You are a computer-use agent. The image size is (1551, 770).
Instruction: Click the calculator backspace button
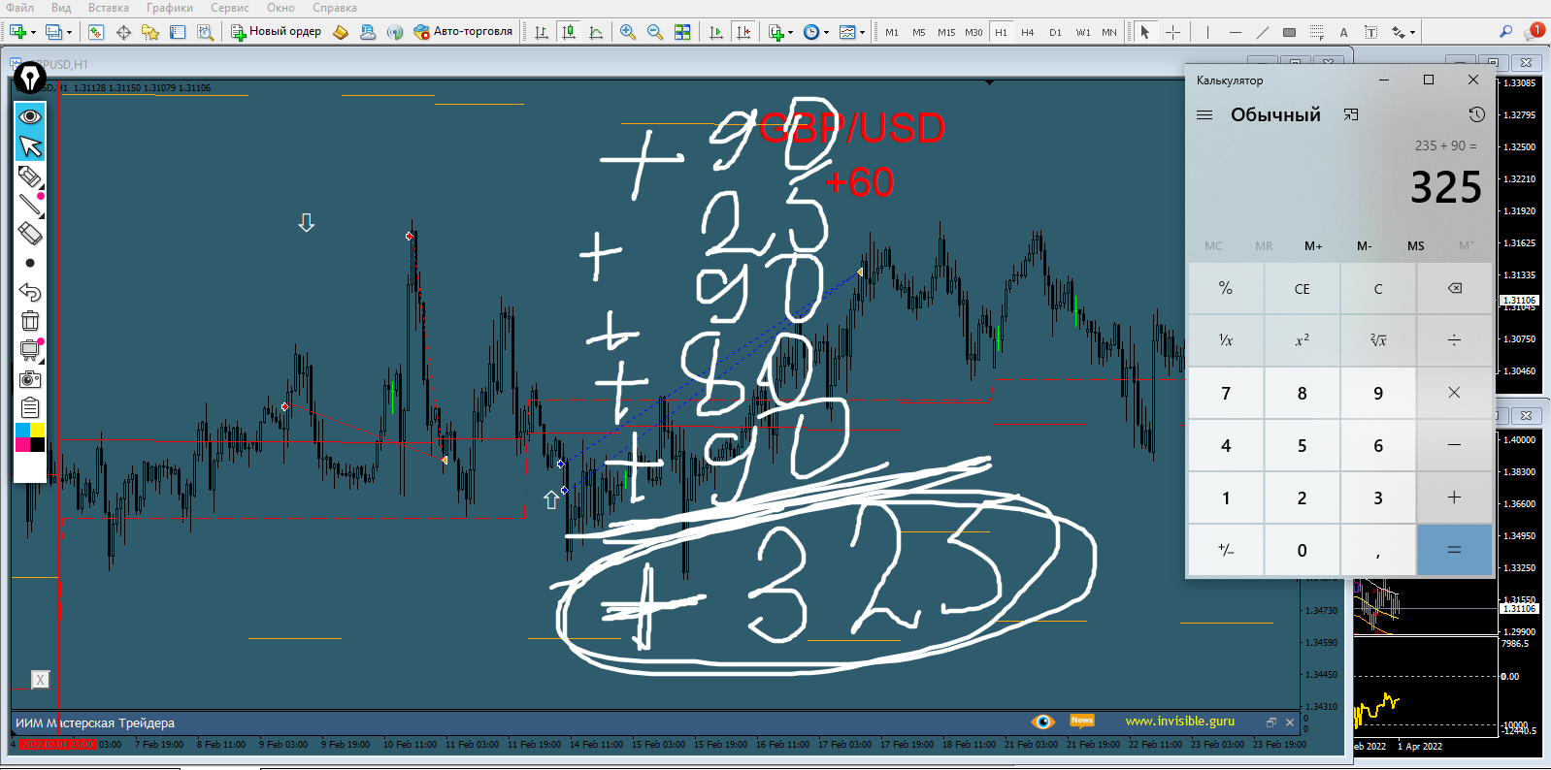(x=1454, y=288)
